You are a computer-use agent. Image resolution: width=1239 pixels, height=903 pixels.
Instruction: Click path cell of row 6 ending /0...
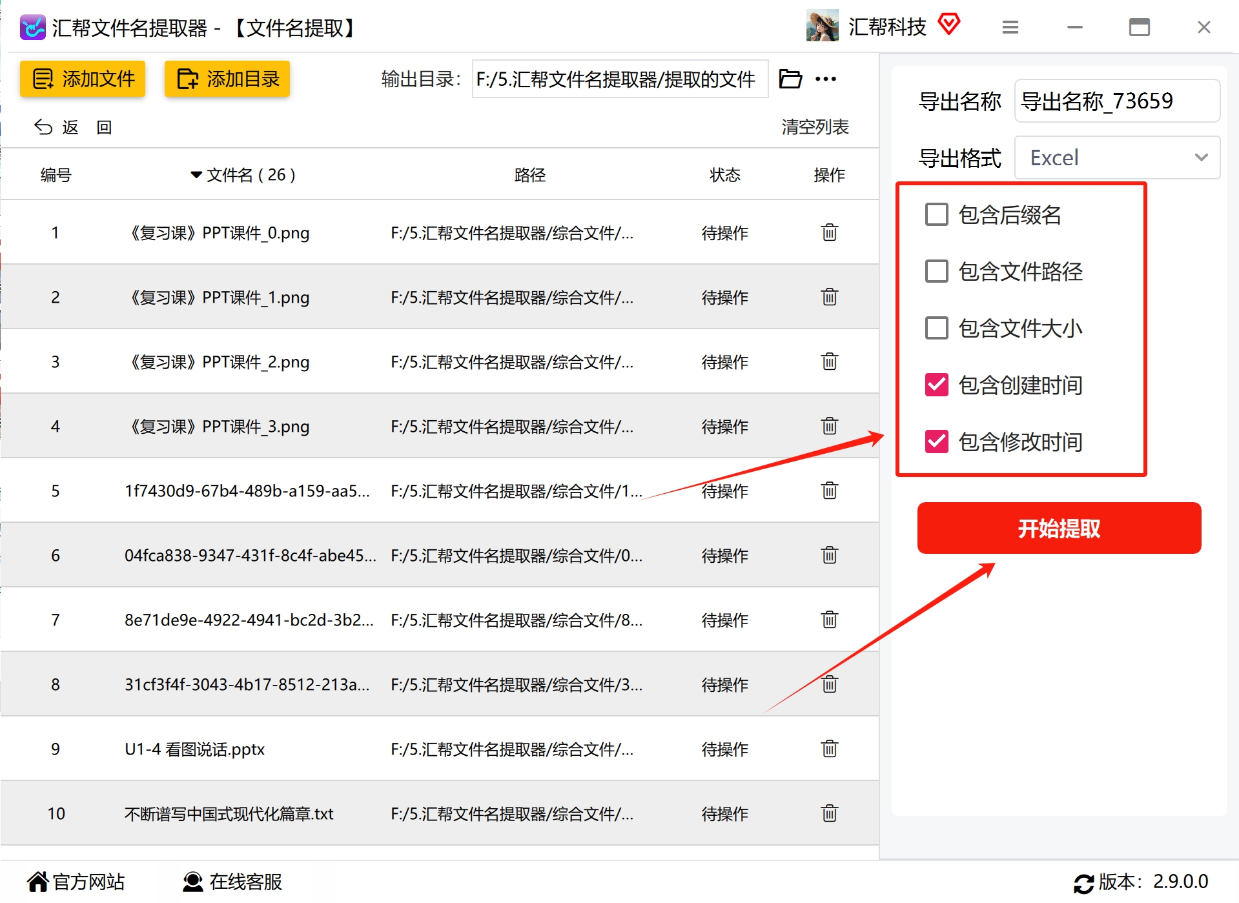[517, 555]
